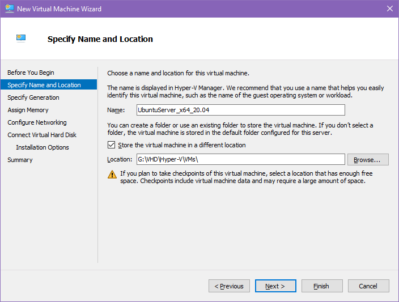Viewport: 399px width, 302px height.
Task: Click the Browse... button
Action: pyautogui.click(x=368, y=160)
